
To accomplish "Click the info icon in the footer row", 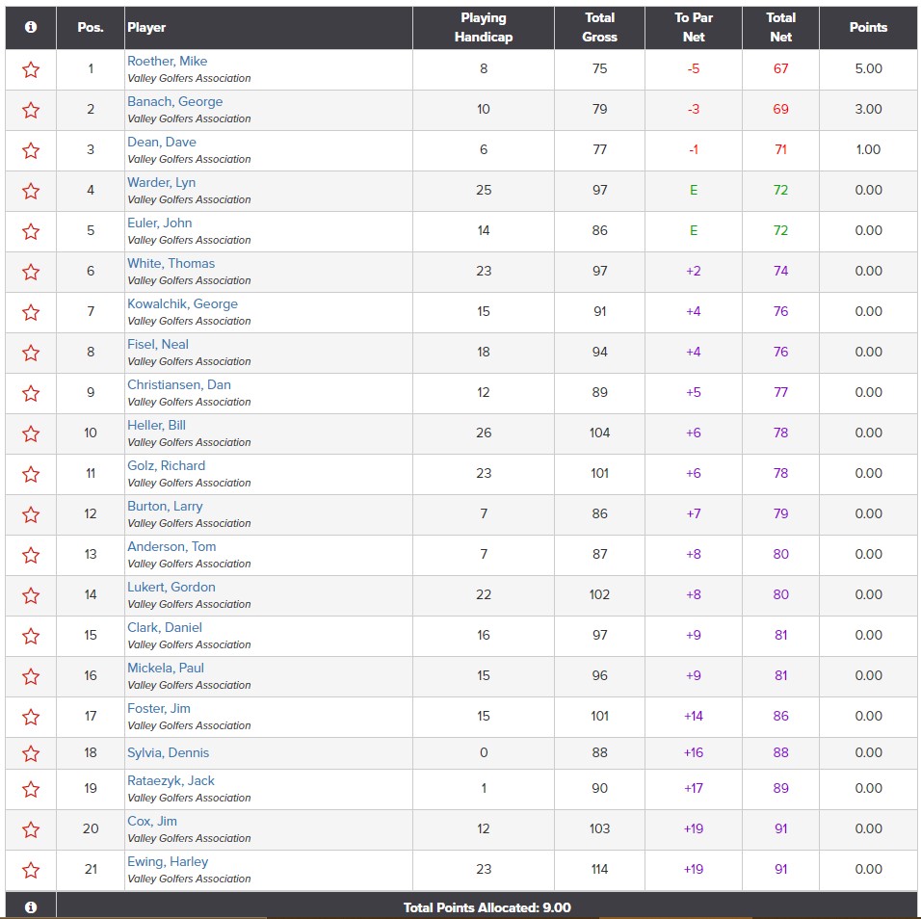I will 31,907.
